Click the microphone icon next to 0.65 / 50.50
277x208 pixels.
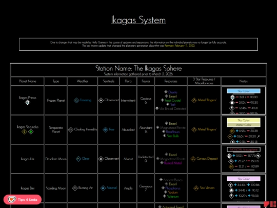click(259, 137)
